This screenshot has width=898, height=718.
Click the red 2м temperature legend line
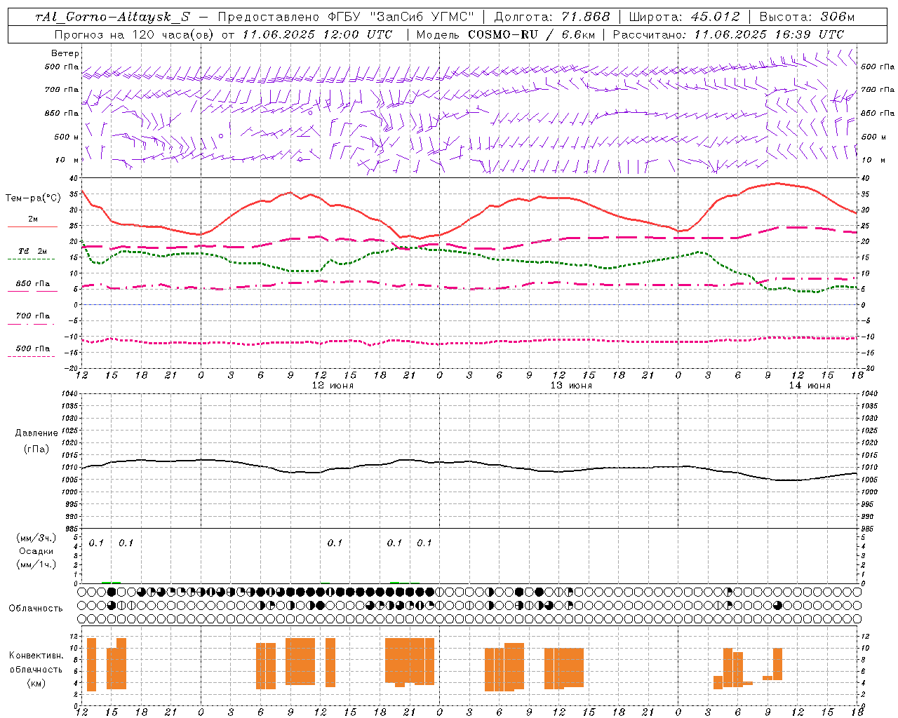(32, 227)
